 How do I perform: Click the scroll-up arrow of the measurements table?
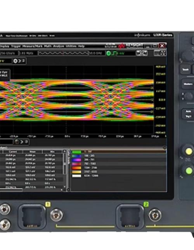point(64,151)
